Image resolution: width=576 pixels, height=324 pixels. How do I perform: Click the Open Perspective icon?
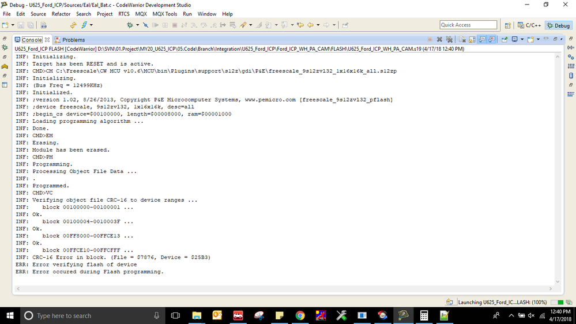(507, 25)
